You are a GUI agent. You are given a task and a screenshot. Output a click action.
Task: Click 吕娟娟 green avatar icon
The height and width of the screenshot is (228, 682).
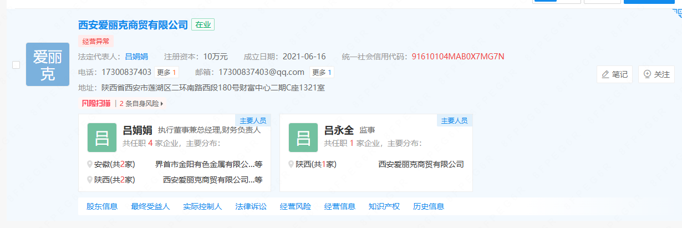102,138
